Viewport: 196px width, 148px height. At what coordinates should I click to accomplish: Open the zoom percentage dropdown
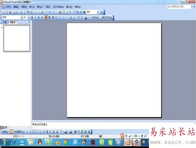click(98, 12)
